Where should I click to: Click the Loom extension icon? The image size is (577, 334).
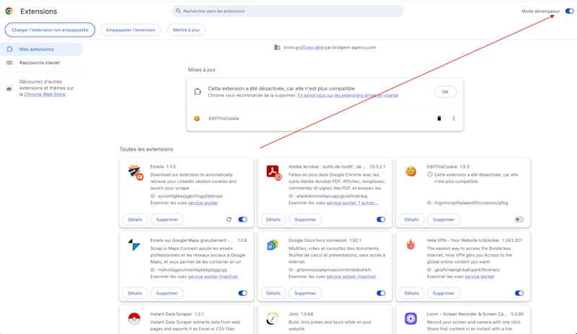tap(410, 318)
